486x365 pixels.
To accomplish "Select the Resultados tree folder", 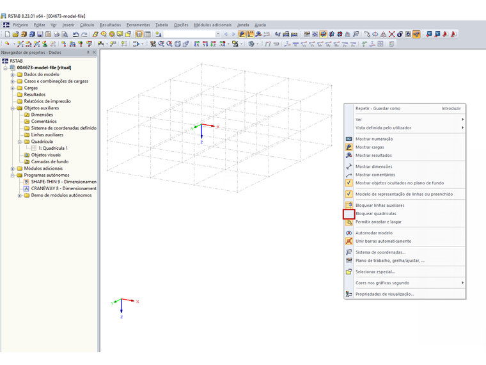I will click(x=35, y=95).
